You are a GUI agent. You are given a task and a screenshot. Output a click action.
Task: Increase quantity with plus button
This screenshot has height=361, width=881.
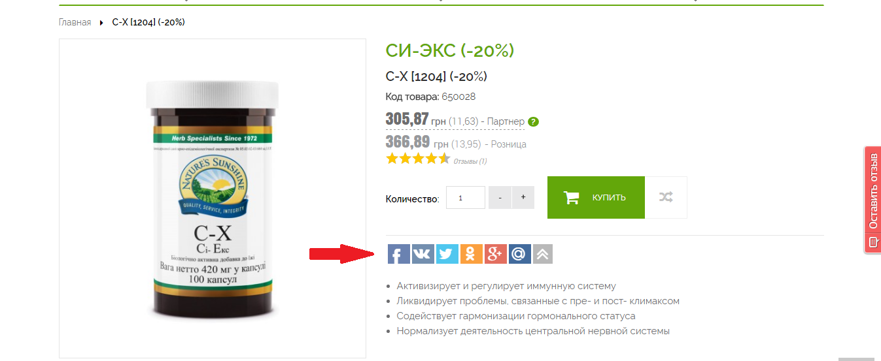point(523,197)
